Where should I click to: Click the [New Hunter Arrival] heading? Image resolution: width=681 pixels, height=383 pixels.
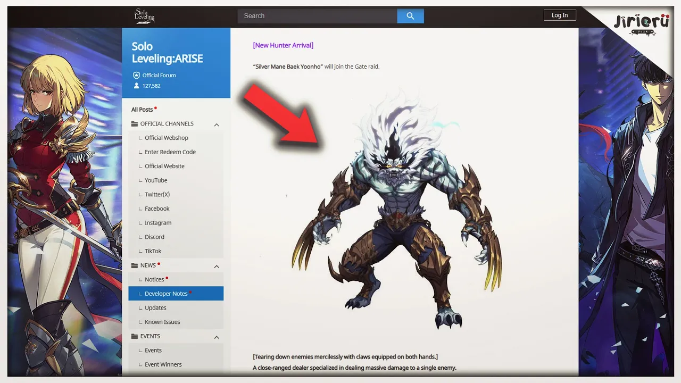pos(283,45)
